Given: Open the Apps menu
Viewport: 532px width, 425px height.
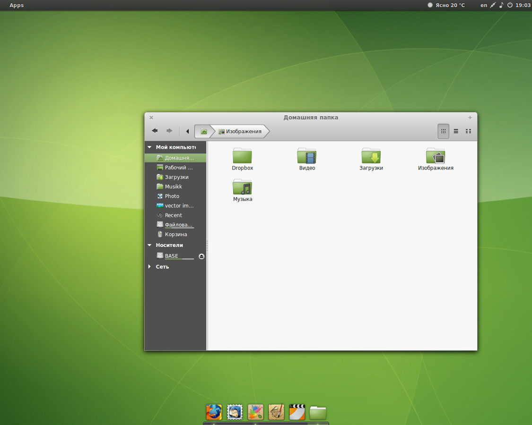Looking at the screenshot, I should coord(17,5).
